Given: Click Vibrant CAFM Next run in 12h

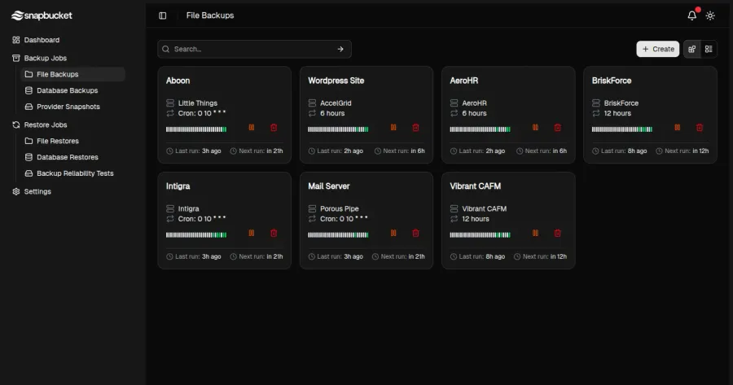Looking at the screenshot, I should coord(540,256).
